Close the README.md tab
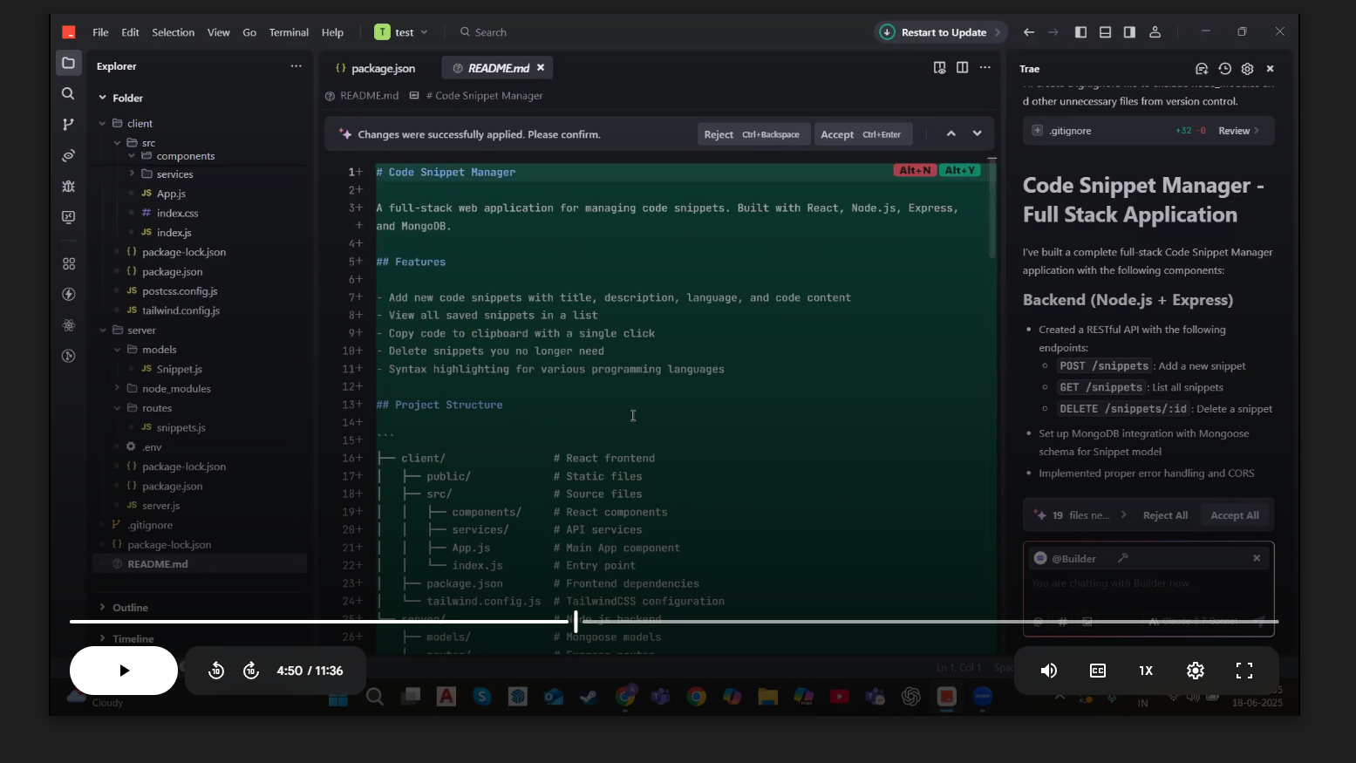 tap(541, 67)
